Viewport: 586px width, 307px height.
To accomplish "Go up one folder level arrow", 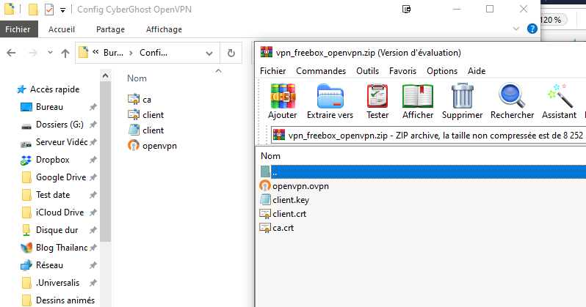I will (x=65, y=53).
